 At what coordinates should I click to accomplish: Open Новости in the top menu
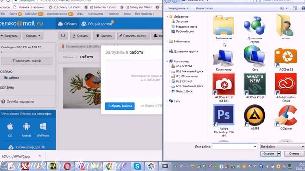click(x=113, y=14)
